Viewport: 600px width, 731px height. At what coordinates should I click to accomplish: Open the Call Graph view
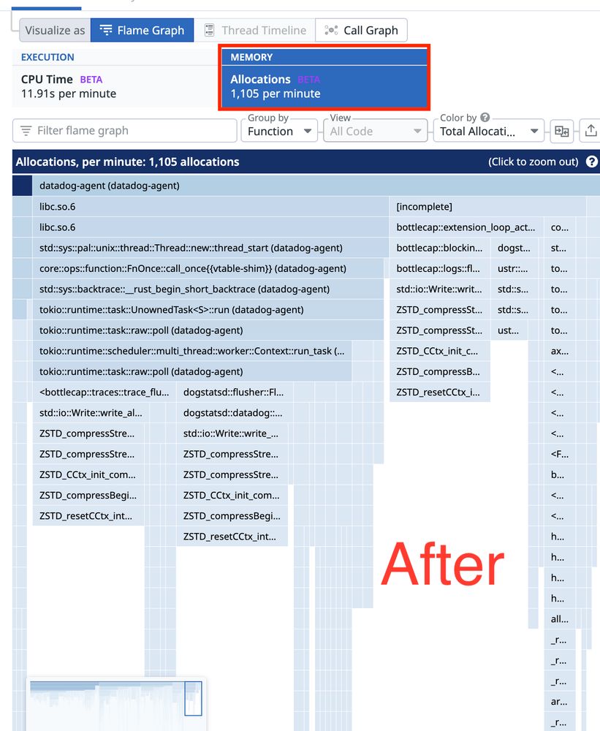pos(361,30)
